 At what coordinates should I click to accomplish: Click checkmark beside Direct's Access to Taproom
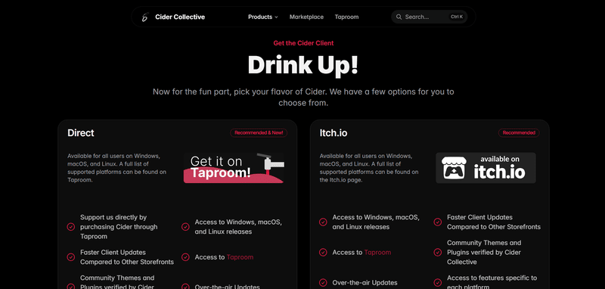click(185, 257)
